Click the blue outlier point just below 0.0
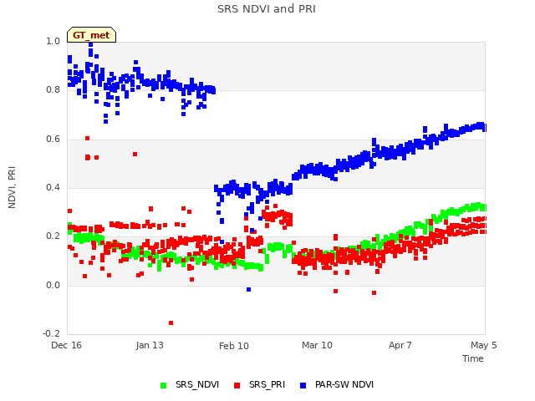535x401 pixels. 249,290
